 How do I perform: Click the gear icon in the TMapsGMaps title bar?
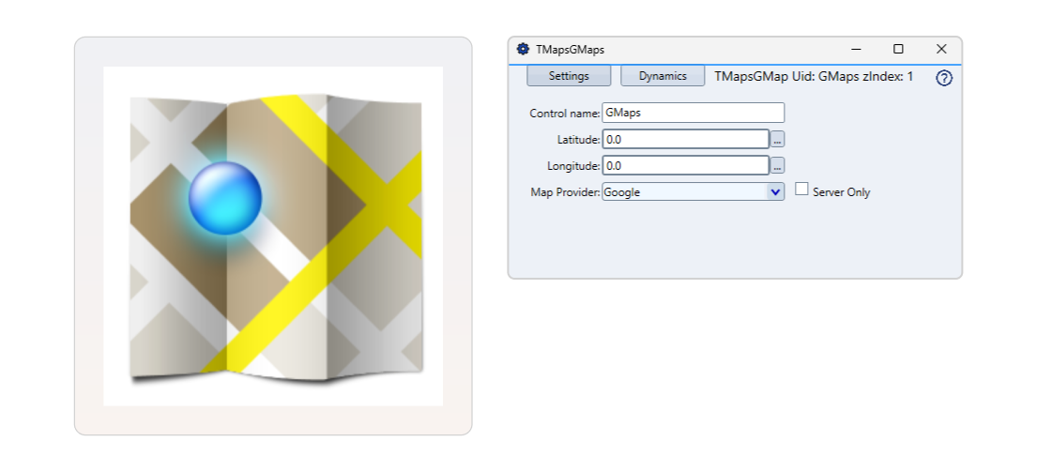tap(523, 49)
